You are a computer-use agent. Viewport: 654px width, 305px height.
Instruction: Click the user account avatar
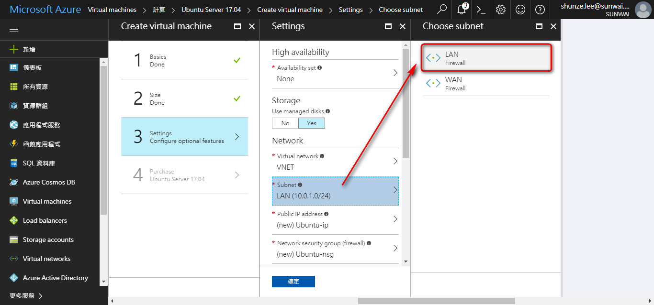pos(643,10)
